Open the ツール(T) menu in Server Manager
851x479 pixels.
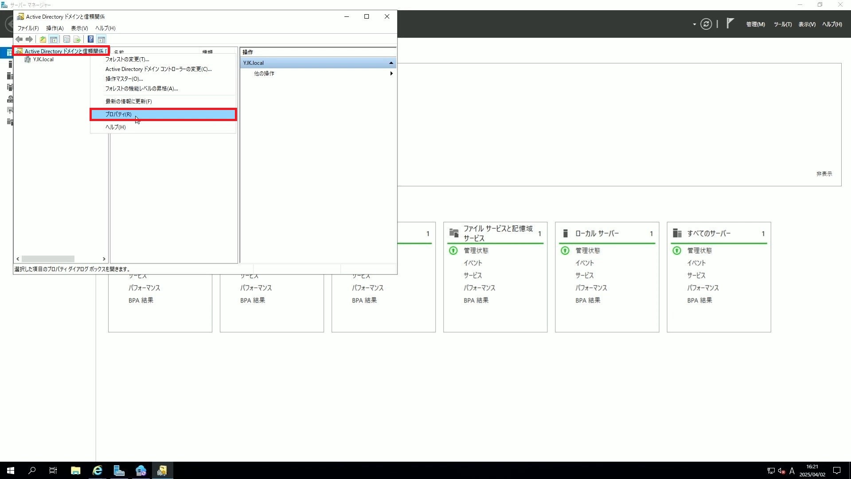coord(782,24)
